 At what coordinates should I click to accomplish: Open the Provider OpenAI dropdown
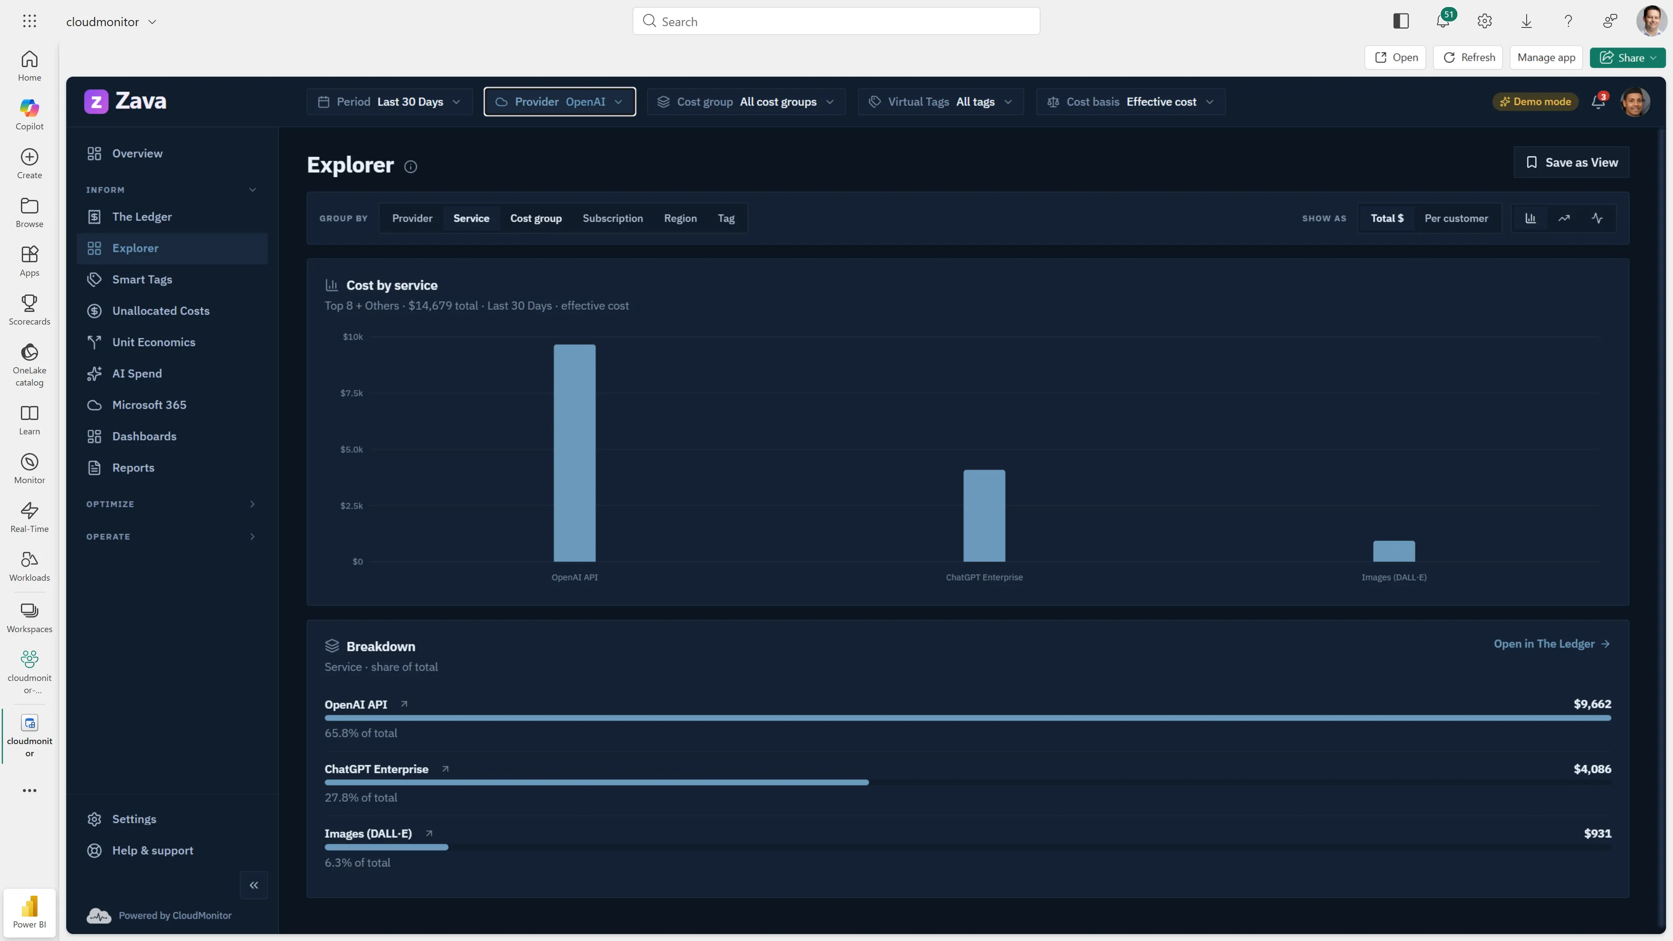(x=560, y=102)
